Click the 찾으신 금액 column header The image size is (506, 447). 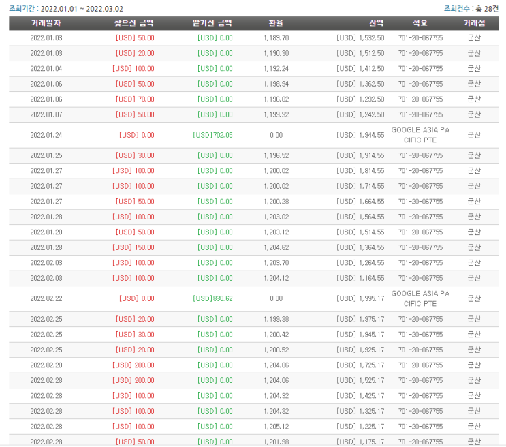(134, 23)
